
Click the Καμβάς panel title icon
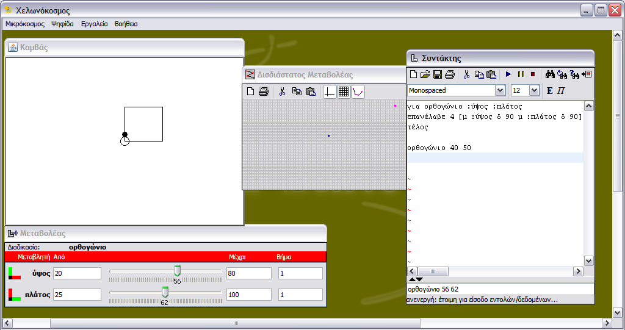[13, 47]
